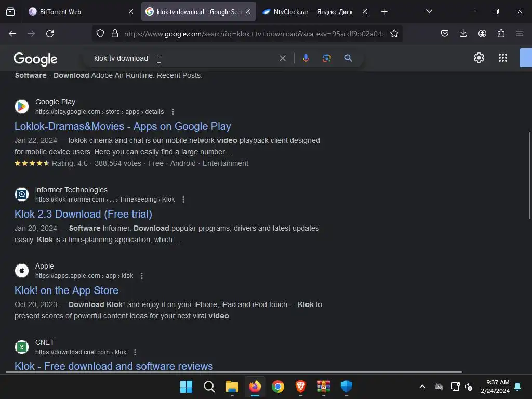Click the download.cnet.com result URL

pos(81,352)
